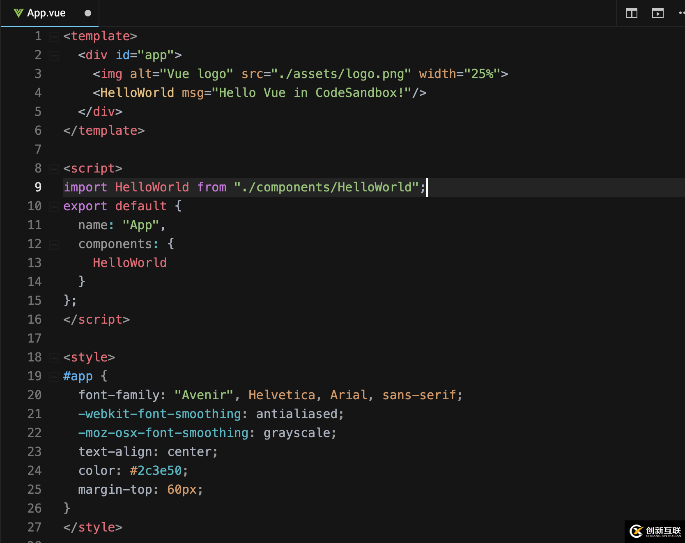Click the "./assets/logo.png" src value

pos(341,74)
